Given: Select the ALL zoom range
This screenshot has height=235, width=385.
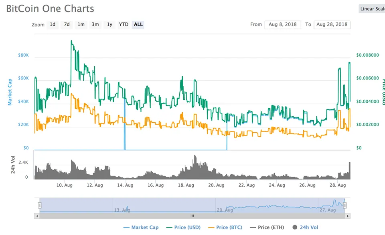Looking at the screenshot, I should pos(138,24).
